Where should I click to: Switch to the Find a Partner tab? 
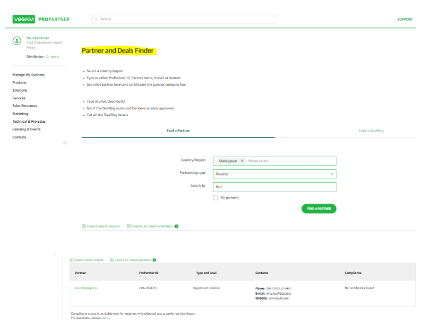pos(178,131)
